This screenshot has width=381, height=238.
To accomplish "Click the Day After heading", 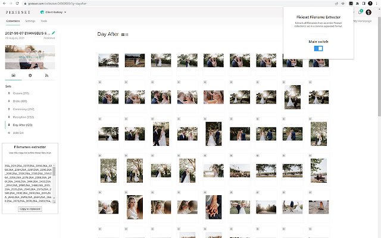I will 108,35.
